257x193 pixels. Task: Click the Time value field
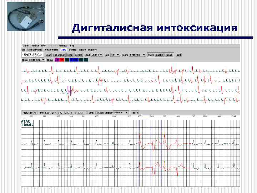[47, 113]
